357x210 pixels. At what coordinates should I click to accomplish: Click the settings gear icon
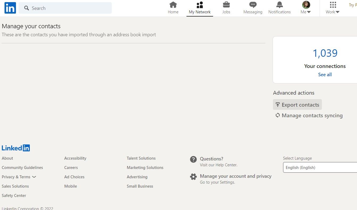tap(193, 177)
